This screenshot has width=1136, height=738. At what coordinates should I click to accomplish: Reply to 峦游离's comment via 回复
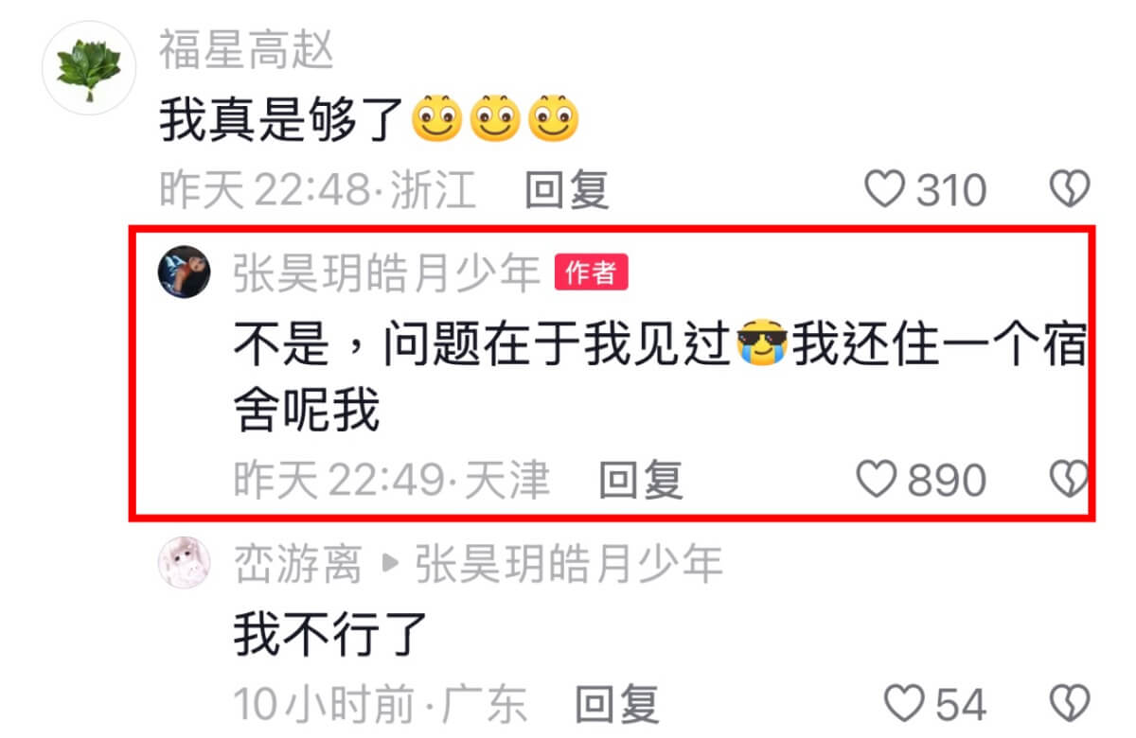(616, 705)
